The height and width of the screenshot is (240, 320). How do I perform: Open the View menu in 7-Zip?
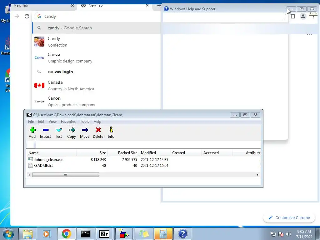[x=52, y=122]
